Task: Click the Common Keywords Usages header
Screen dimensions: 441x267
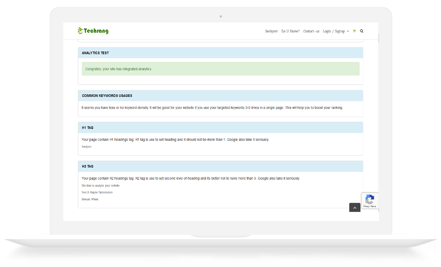Action: click(220, 96)
